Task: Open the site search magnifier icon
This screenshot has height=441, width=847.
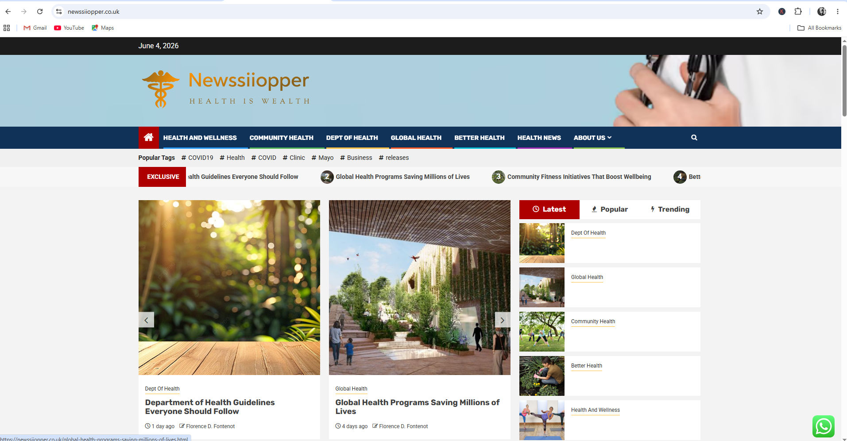Action: tap(694, 138)
